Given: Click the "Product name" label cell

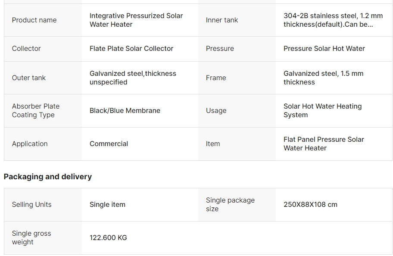Looking at the screenshot, I should [34, 20].
